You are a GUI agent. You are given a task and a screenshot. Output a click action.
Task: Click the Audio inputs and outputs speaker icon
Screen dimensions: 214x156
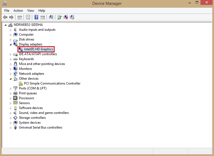click(15, 30)
